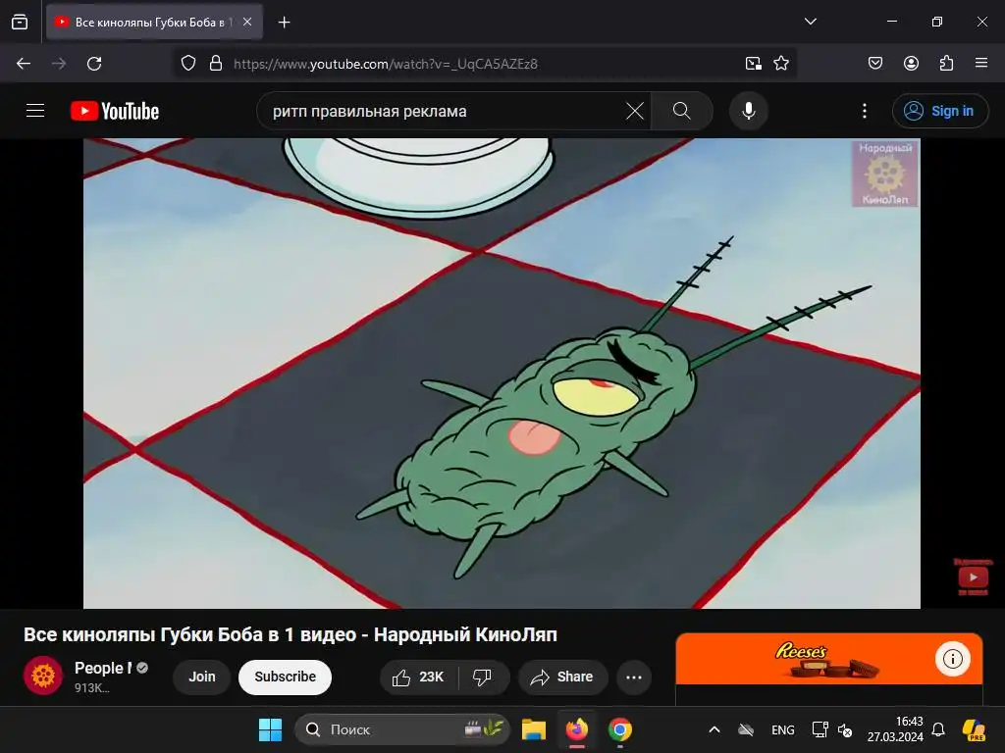The width and height of the screenshot is (1005, 753).
Task: Open the extensions puzzle menu
Action: tap(946, 64)
